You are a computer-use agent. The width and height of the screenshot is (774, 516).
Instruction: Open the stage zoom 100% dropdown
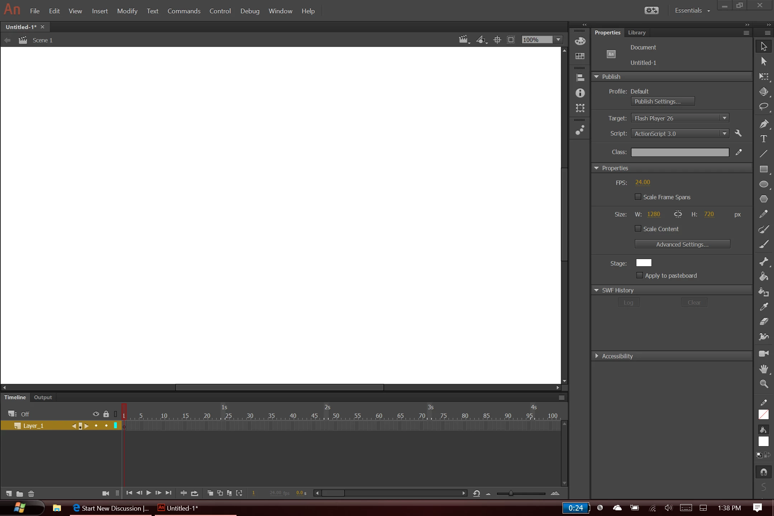558,40
